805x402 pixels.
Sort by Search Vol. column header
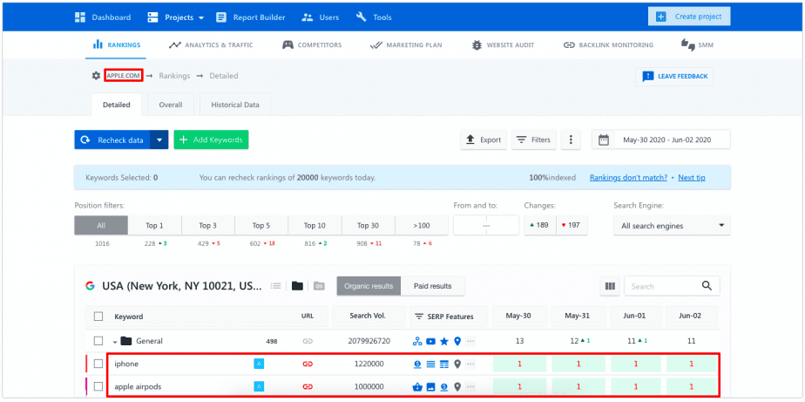click(368, 316)
